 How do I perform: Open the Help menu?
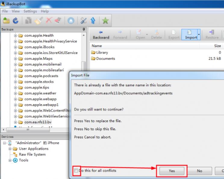45,11
